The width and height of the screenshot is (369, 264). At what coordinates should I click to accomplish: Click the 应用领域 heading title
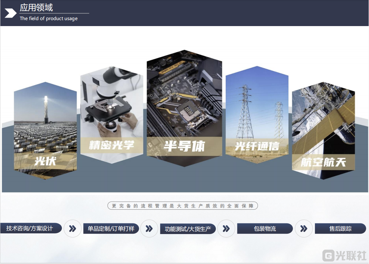click(x=36, y=7)
